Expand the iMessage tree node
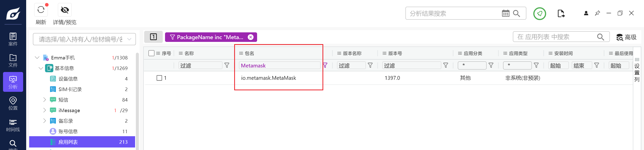This screenshot has width=644, height=150. click(x=45, y=110)
